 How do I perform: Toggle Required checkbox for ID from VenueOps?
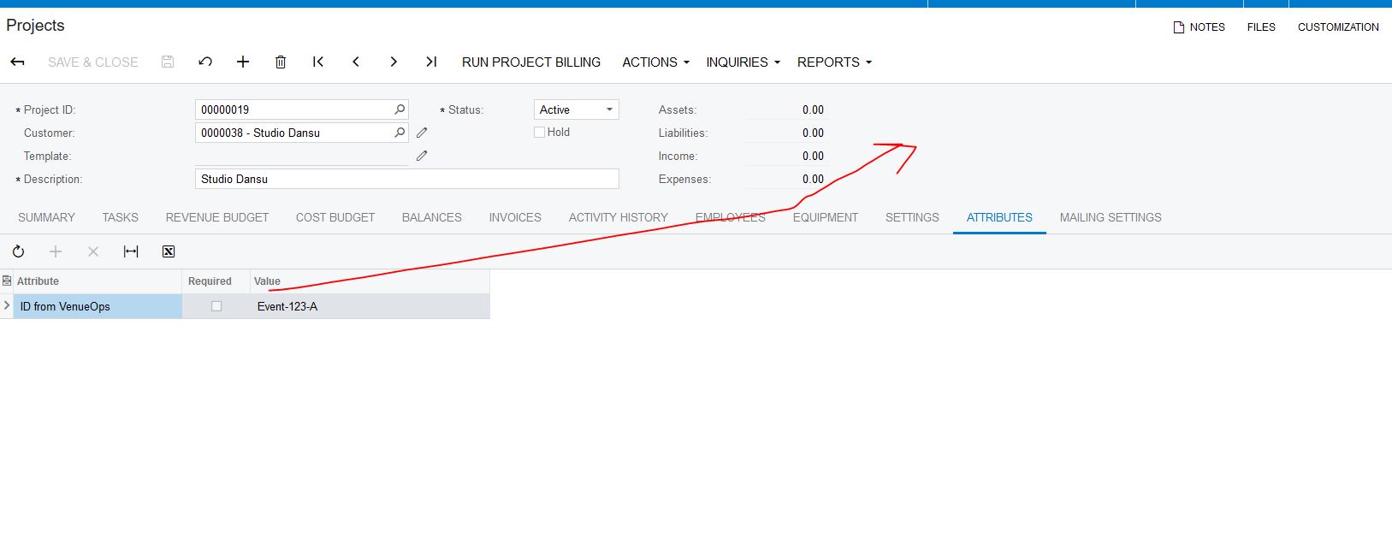click(x=216, y=306)
